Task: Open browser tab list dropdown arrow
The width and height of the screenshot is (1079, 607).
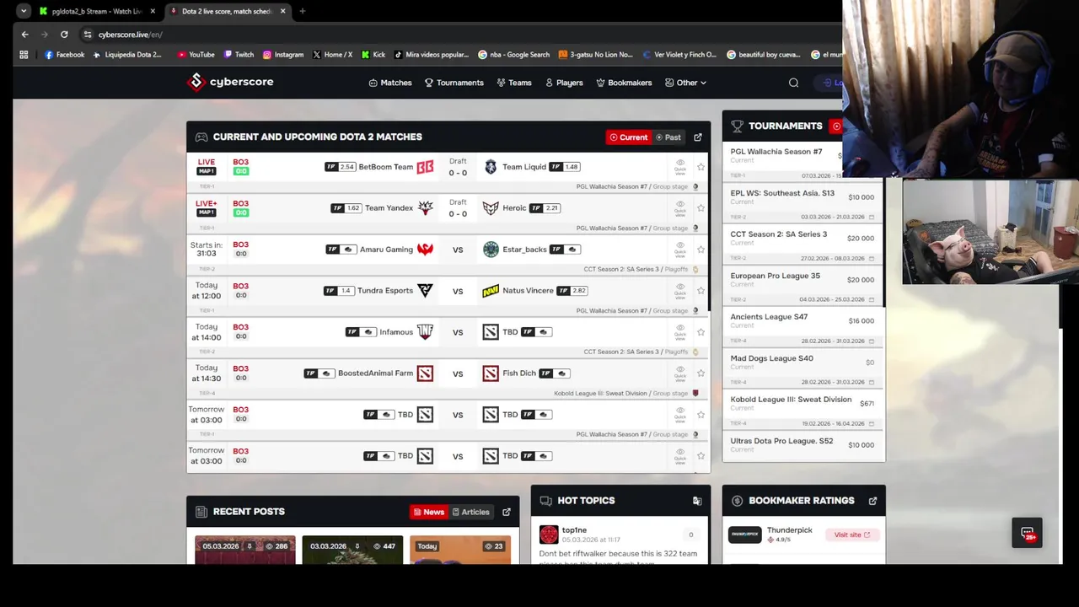Action: point(23,11)
